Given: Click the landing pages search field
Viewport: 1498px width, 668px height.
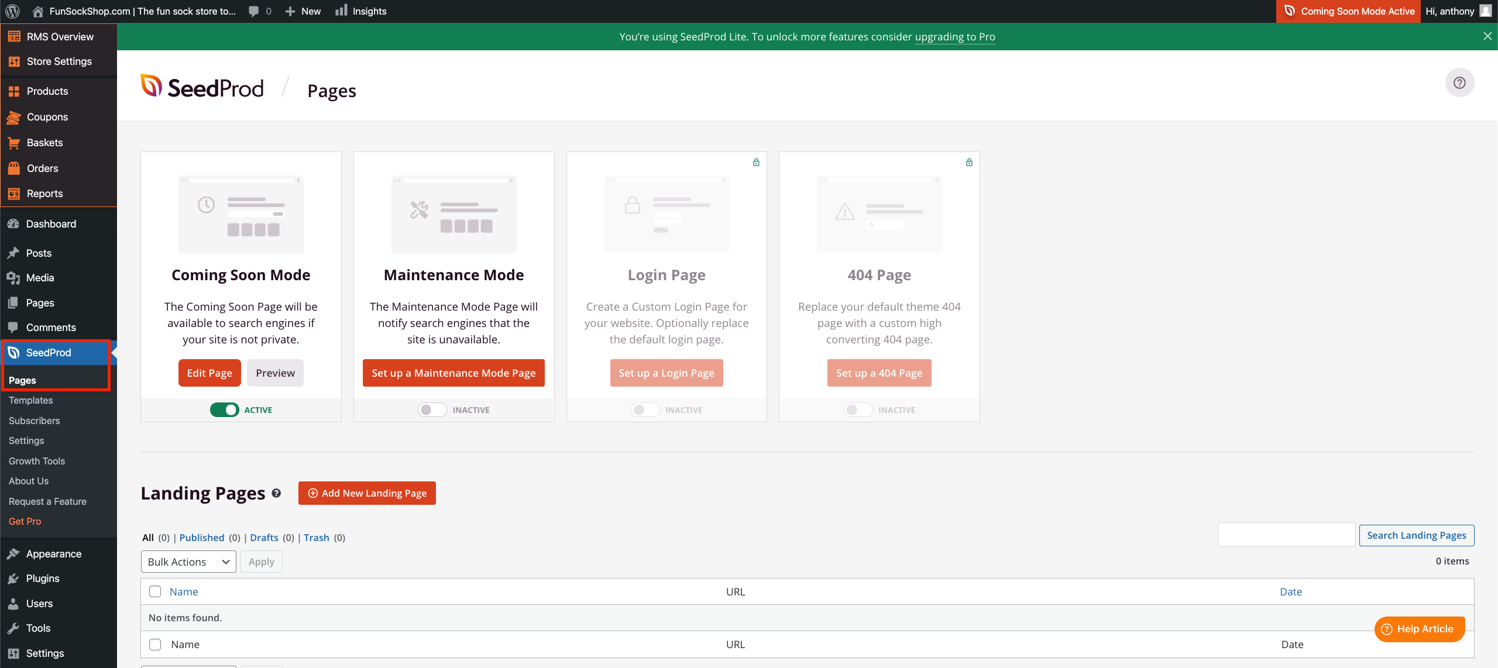Looking at the screenshot, I should point(1286,535).
